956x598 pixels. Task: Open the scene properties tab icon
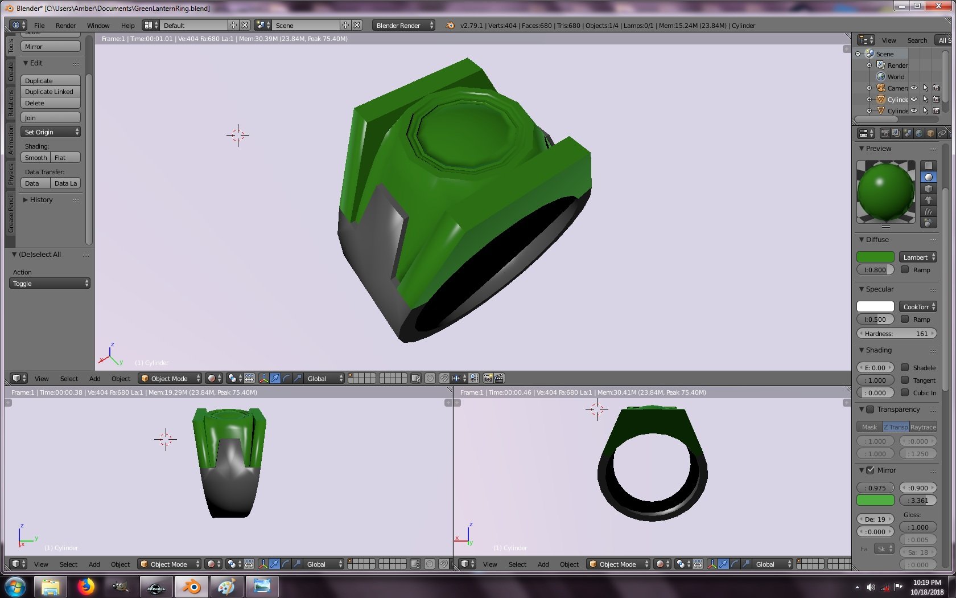coord(908,133)
